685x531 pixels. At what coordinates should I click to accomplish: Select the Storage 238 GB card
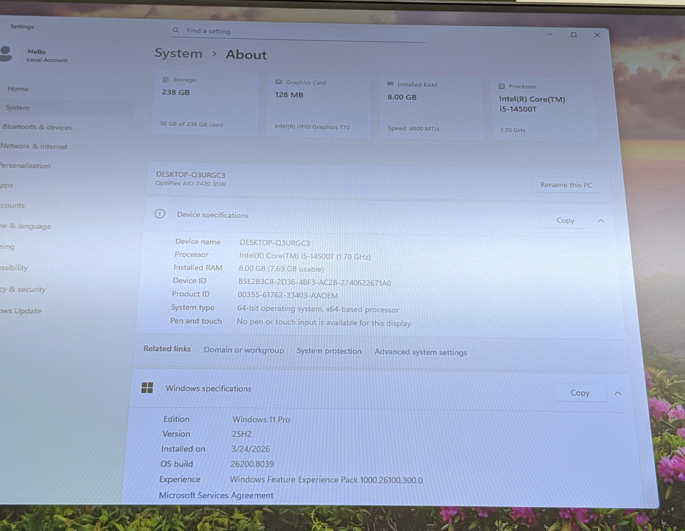[205, 103]
